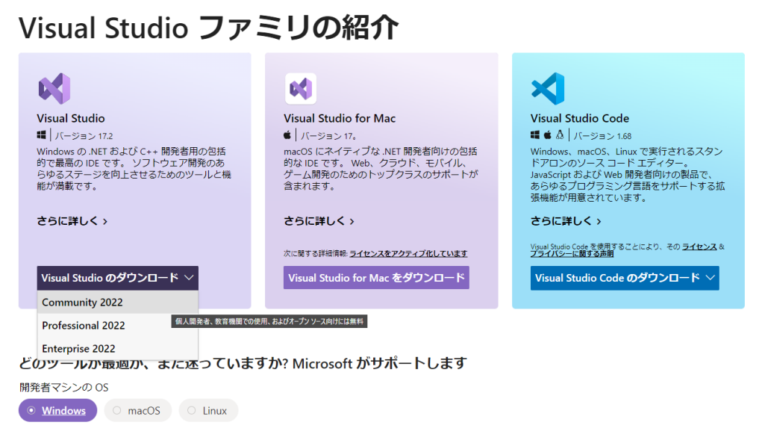Click Apple icon in Visual Studio Code card
The image size is (765, 434).
tap(548, 135)
